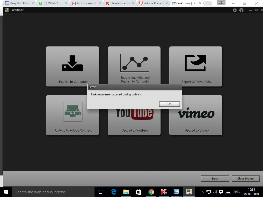This screenshot has height=197, width=263.
Task: Click the Error dialog title bar
Action: point(135,87)
